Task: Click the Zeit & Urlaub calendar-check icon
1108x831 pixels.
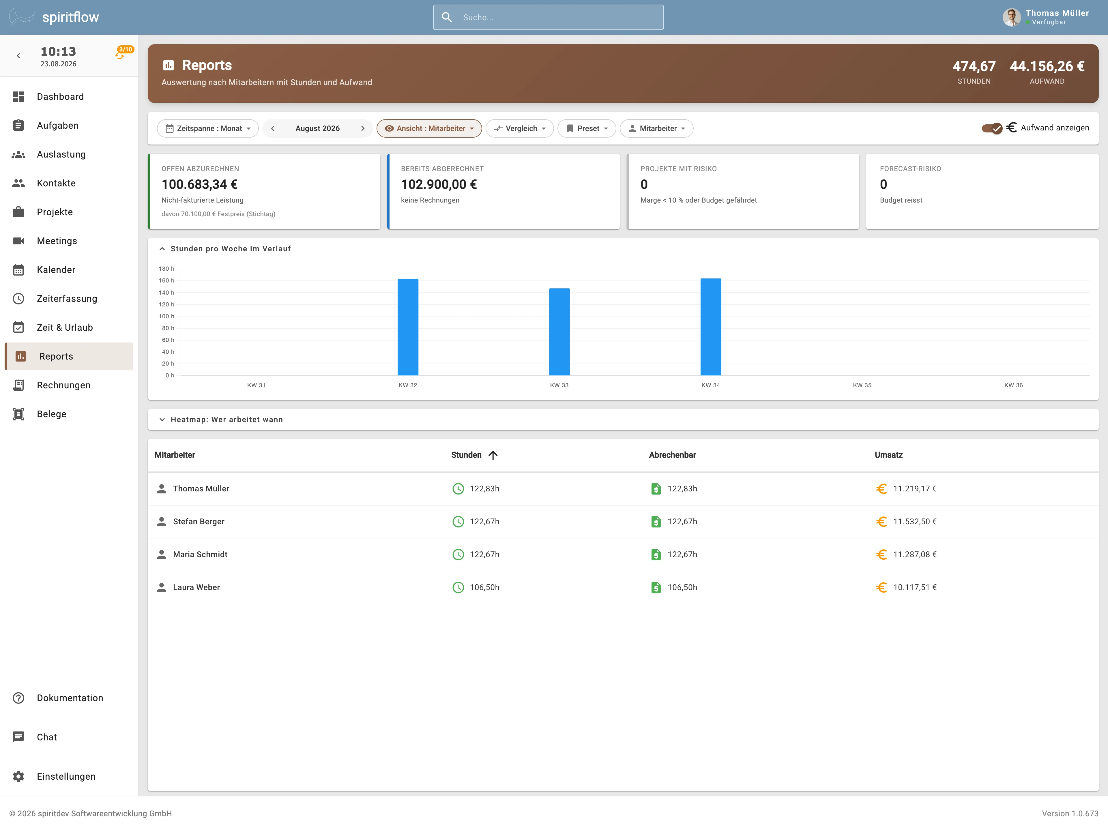Action: tap(18, 327)
